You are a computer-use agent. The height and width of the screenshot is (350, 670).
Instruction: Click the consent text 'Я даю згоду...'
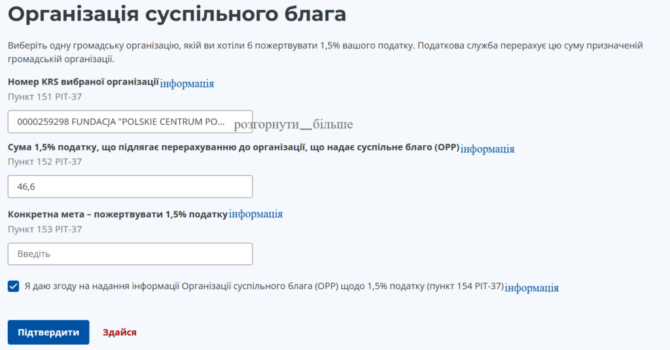tap(262, 287)
